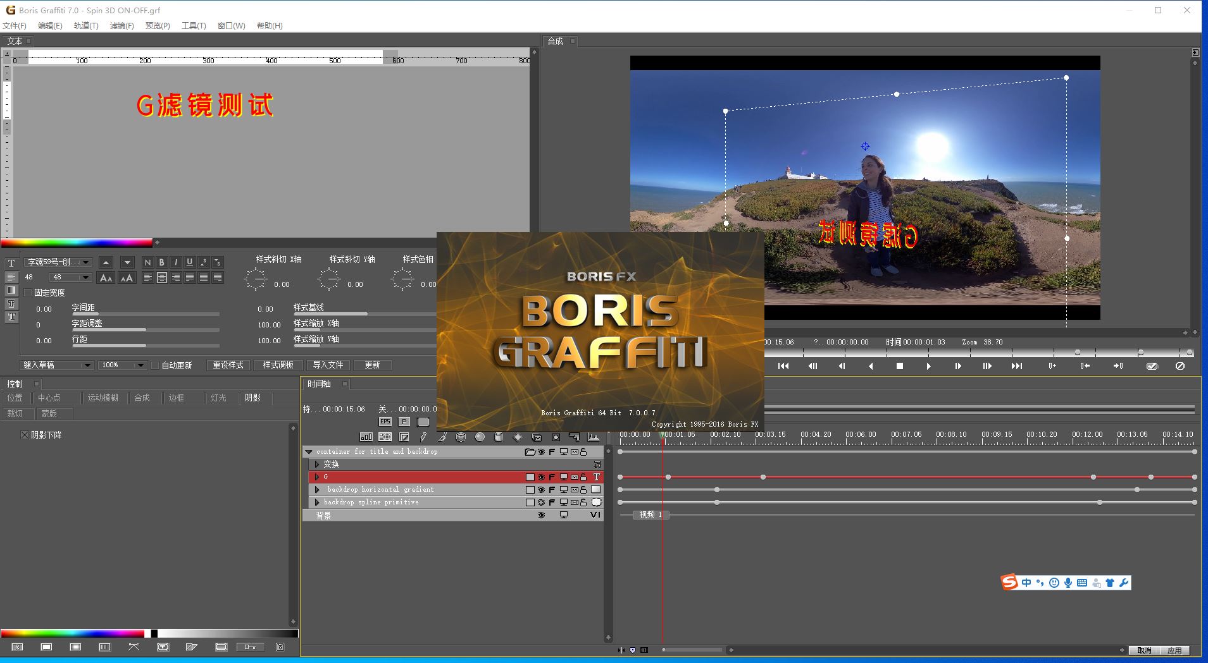The height and width of the screenshot is (663, 1208).
Task: Click the 重设样式 reset style button
Action: 228,365
